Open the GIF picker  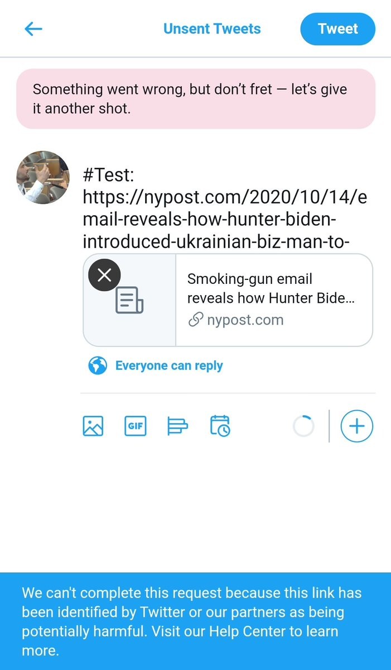tap(135, 426)
